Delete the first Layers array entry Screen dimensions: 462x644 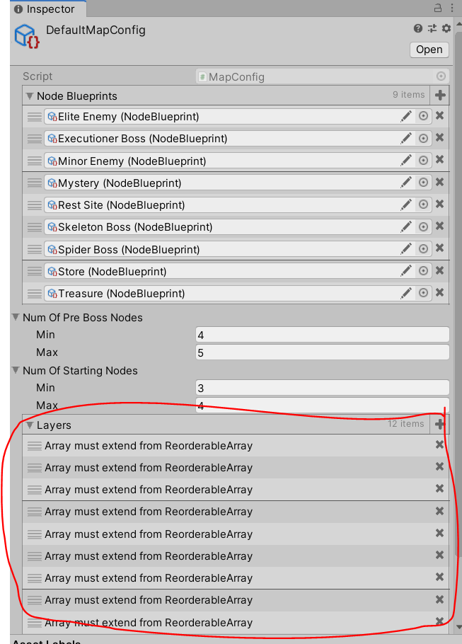click(x=439, y=445)
